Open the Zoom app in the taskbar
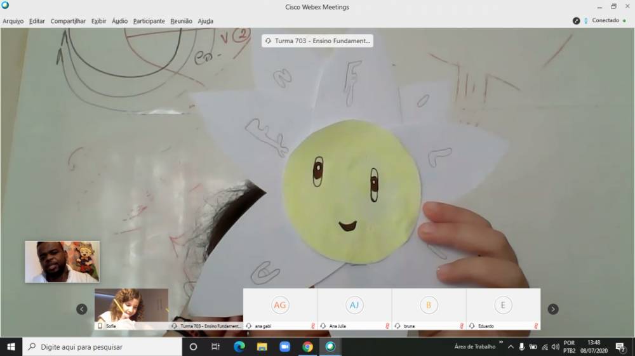The image size is (635, 356). [284, 346]
